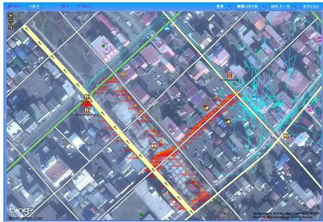Viewport: 323px width, 222px height.
Task: Click restaurant icon near map's right edge
Action: [285, 136]
